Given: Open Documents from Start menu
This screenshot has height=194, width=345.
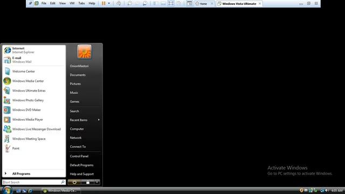Looking at the screenshot, I should tap(78, 75).
